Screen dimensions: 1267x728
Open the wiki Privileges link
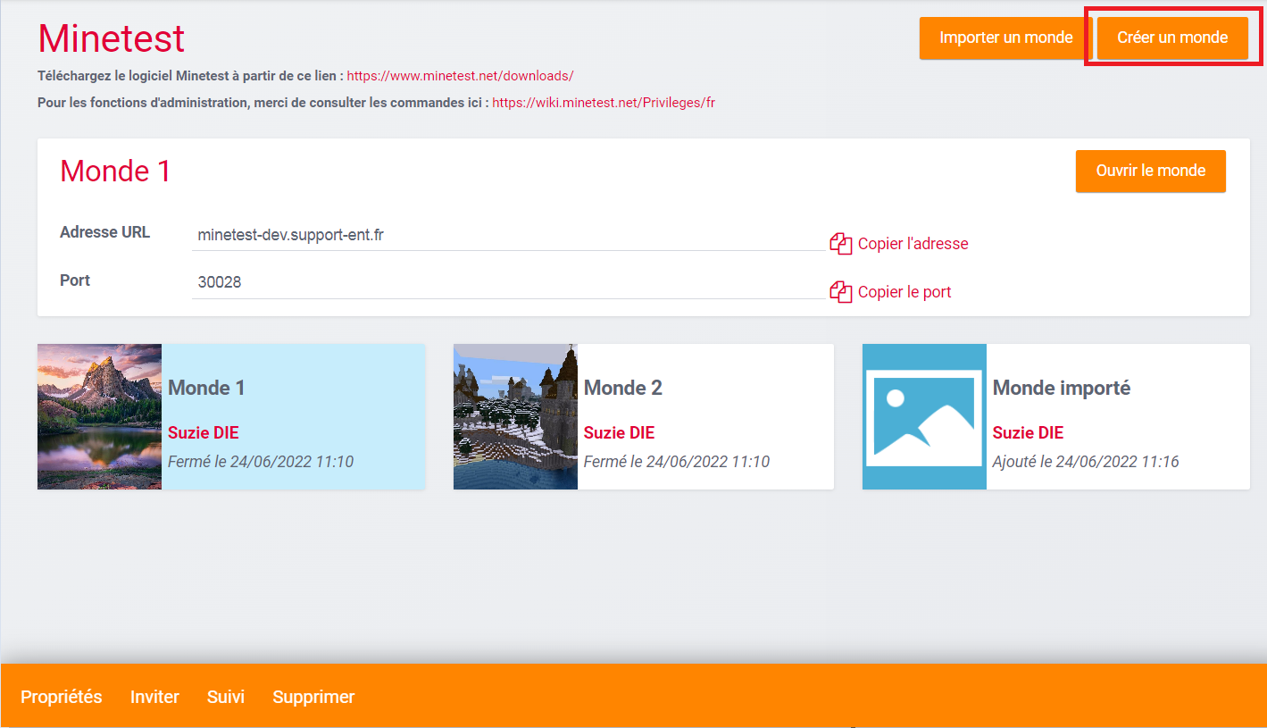[x=604, y=103]
